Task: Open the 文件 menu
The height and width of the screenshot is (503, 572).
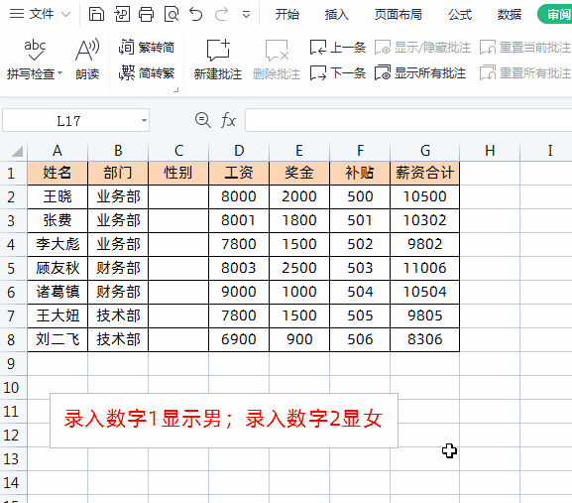Action: pyautogui.click(x=42, y=14)
